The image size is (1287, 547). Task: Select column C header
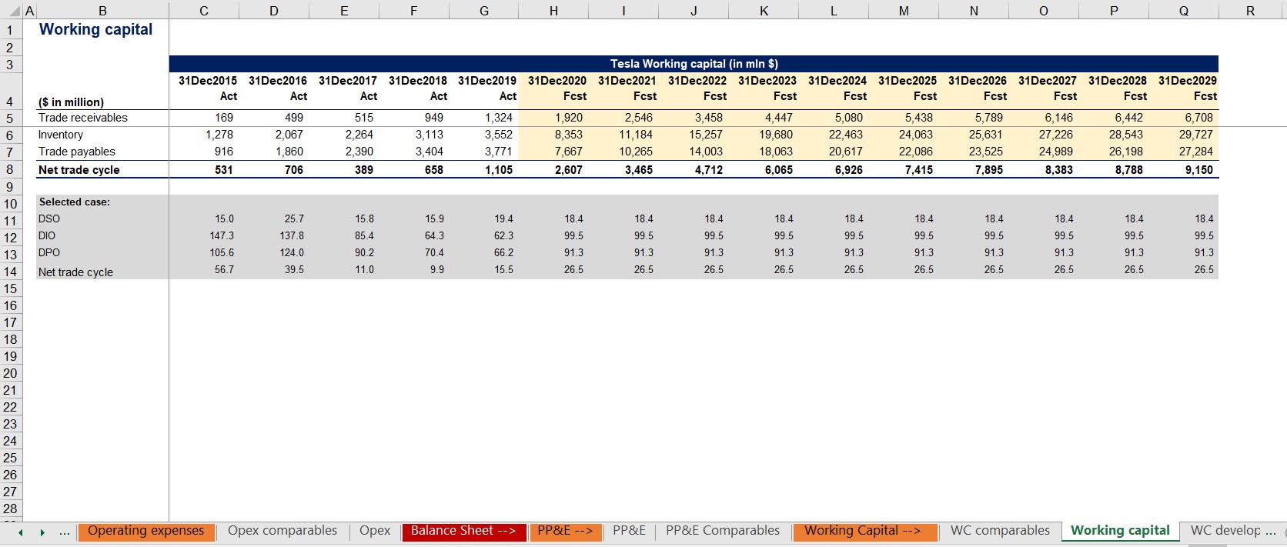(204, 11)
